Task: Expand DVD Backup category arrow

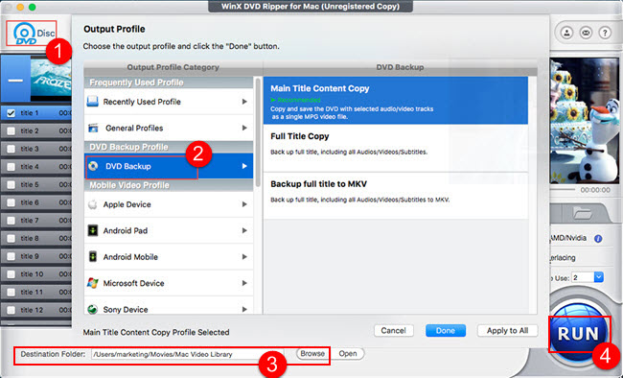Action: tap(244, 166)
